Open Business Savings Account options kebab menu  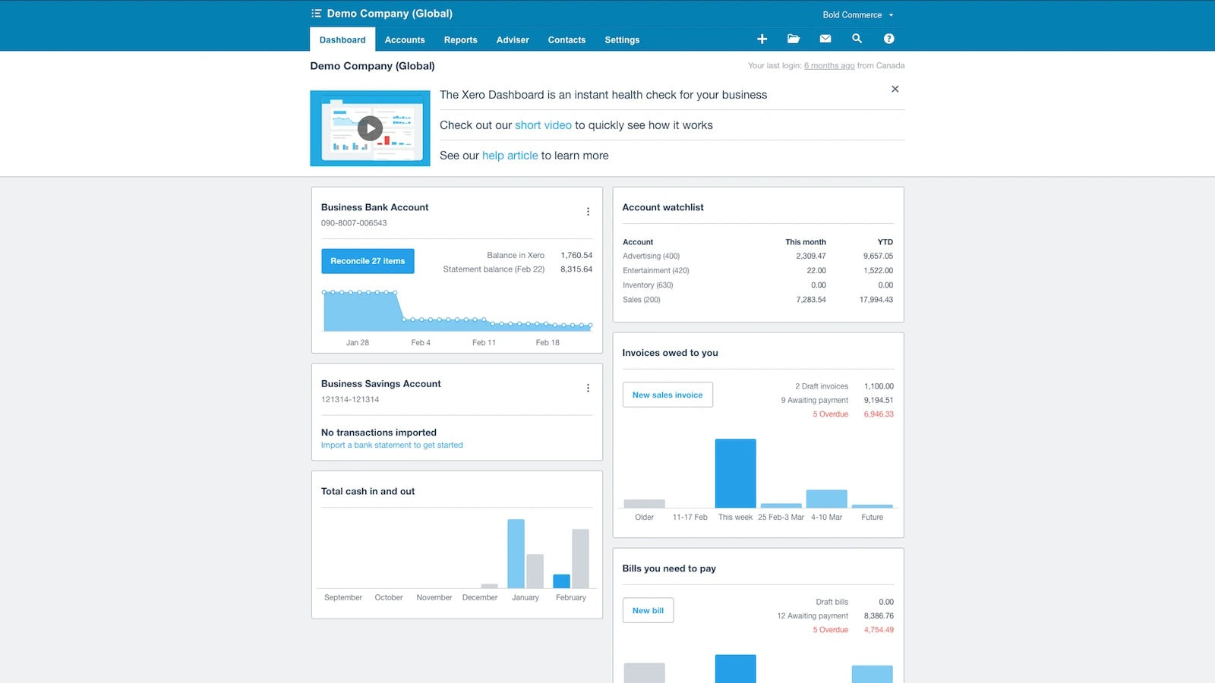coord(588,388)
